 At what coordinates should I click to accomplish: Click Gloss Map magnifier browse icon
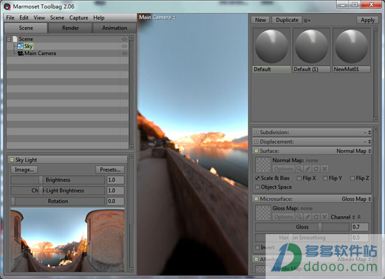299,217
